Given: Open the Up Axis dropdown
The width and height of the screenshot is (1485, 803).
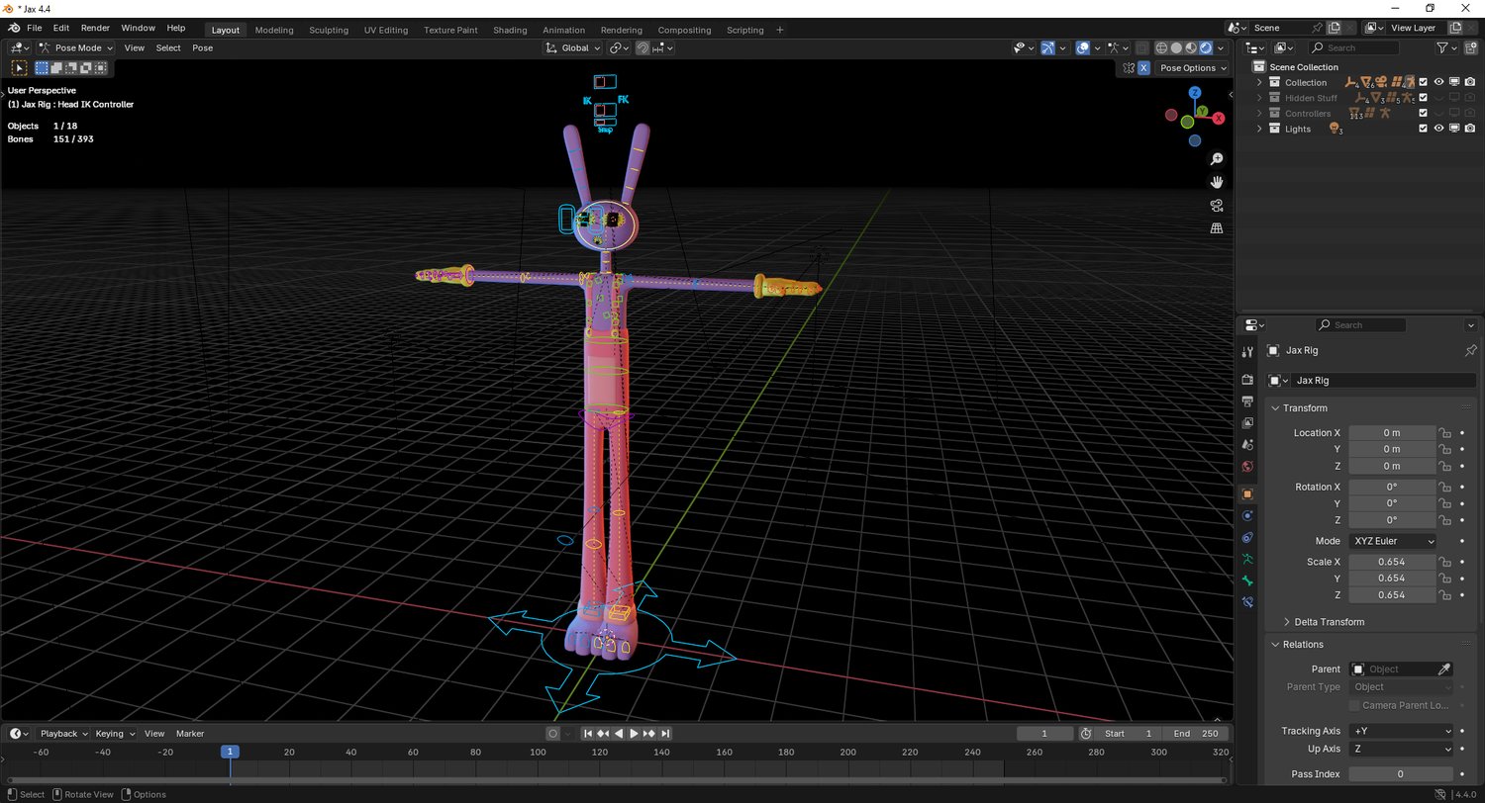Looking at the screenshot, I should pyautogui.click(x=1401, y=749).
